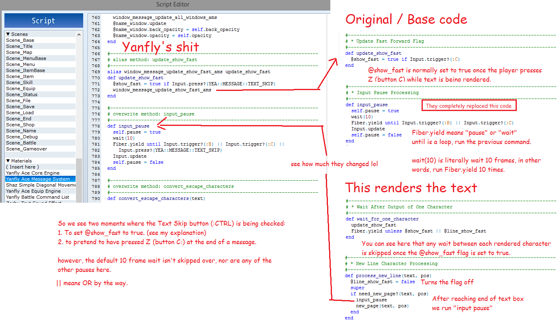The width and height of the screenshot is (559, 323).
Task: Click line 769 alias window_message_update_show_fast_ams
Action: 189,72
